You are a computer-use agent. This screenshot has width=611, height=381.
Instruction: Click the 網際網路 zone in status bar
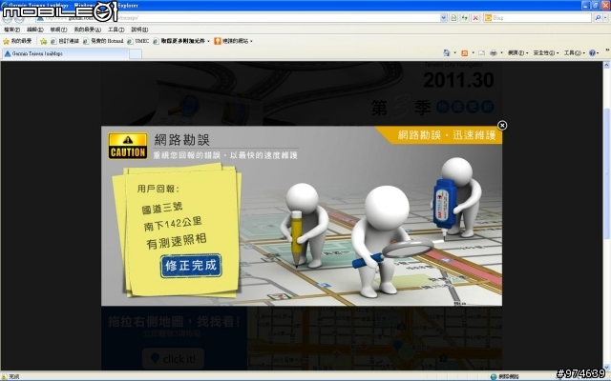pos(505,376)
